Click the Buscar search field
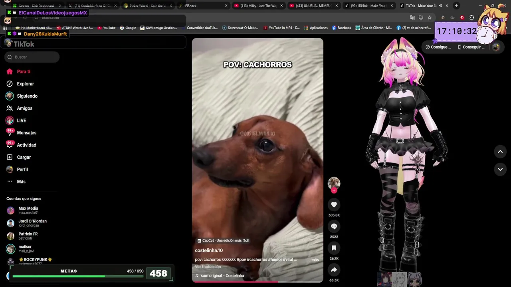Image resolution: width=511 pixels, height=287 pixels. [32, 57]
